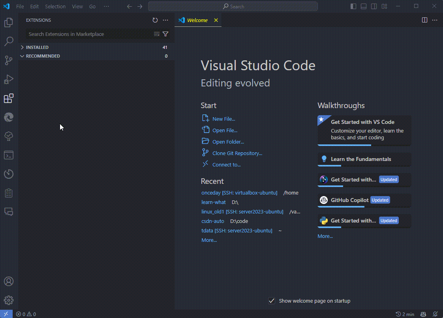Open the Edit menu

point(34,6)
